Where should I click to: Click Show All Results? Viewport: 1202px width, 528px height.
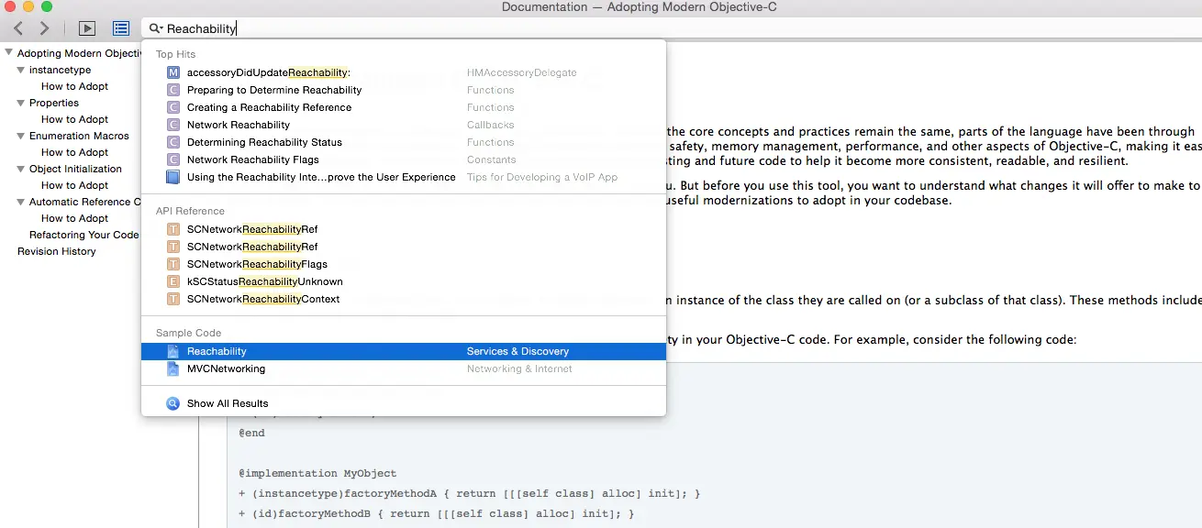[228, 403]
